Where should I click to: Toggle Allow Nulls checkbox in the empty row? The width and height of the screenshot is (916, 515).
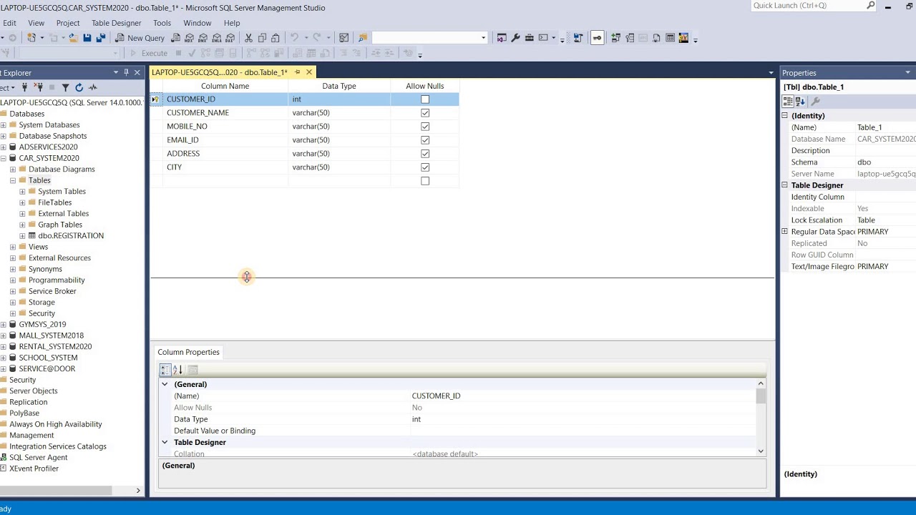click(x=425, y=181)
